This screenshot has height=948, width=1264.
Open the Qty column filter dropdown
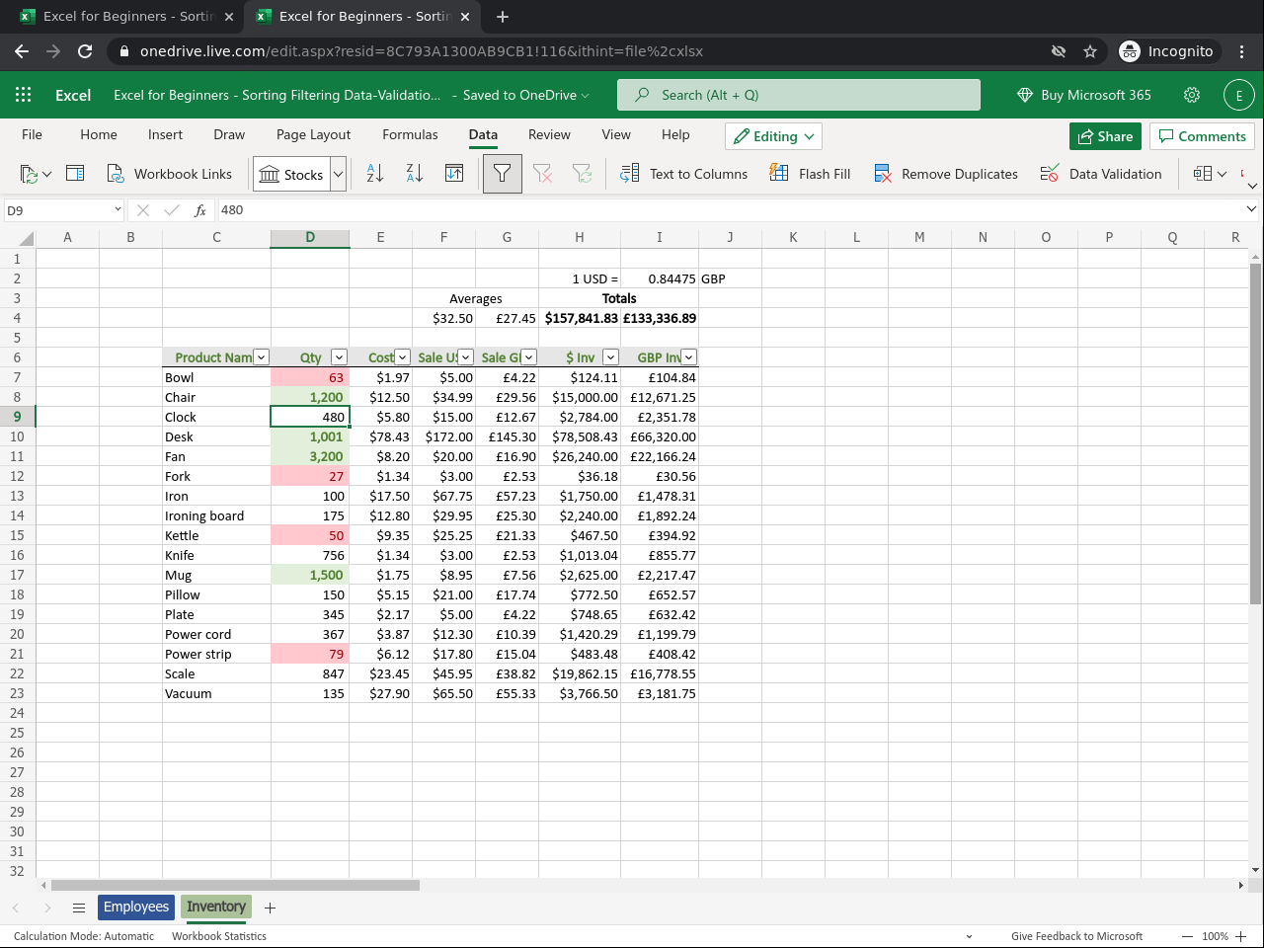(339, 357)
